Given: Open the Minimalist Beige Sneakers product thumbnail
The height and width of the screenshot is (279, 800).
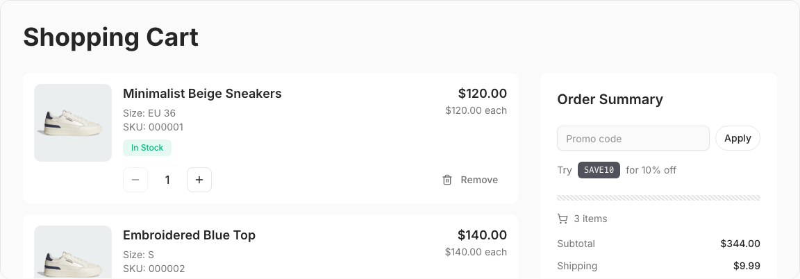Looking at the screenshot, I should [x=73, y=123].
